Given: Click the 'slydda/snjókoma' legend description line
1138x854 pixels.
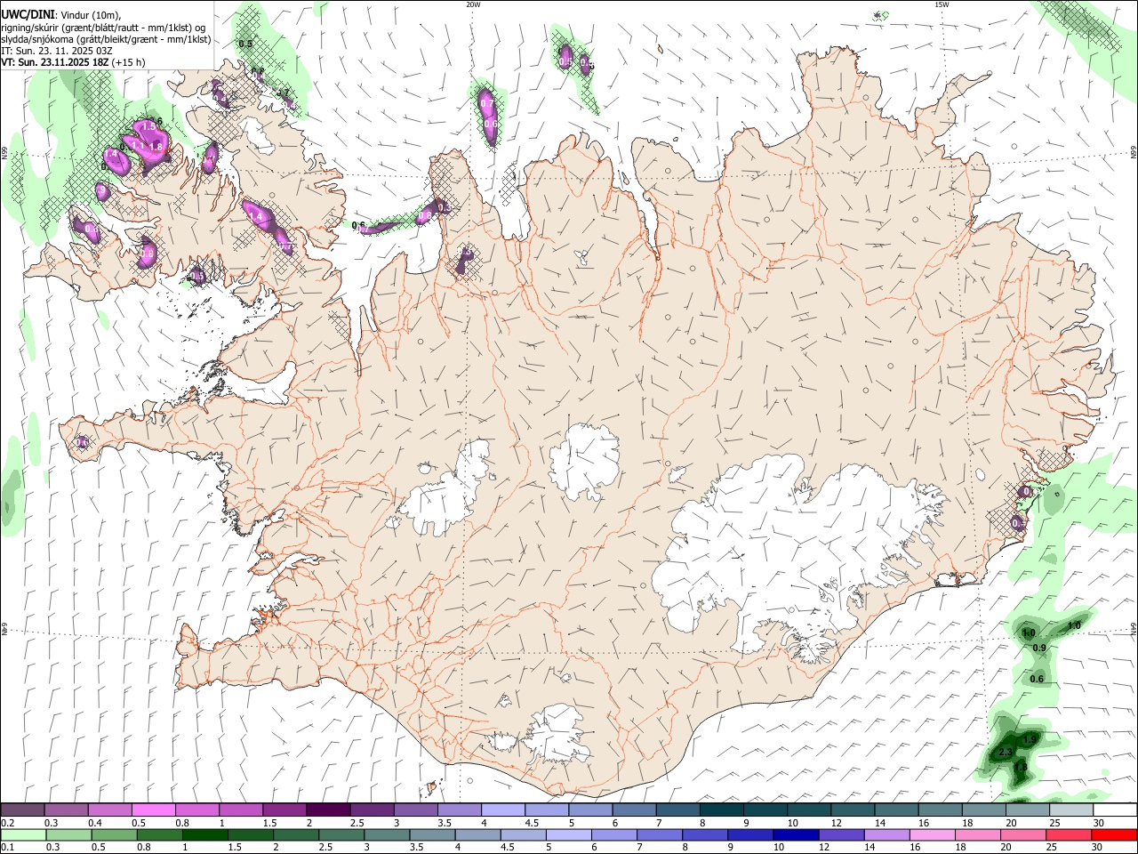Looking at the screenshot, I should click(x=106, y=39).
